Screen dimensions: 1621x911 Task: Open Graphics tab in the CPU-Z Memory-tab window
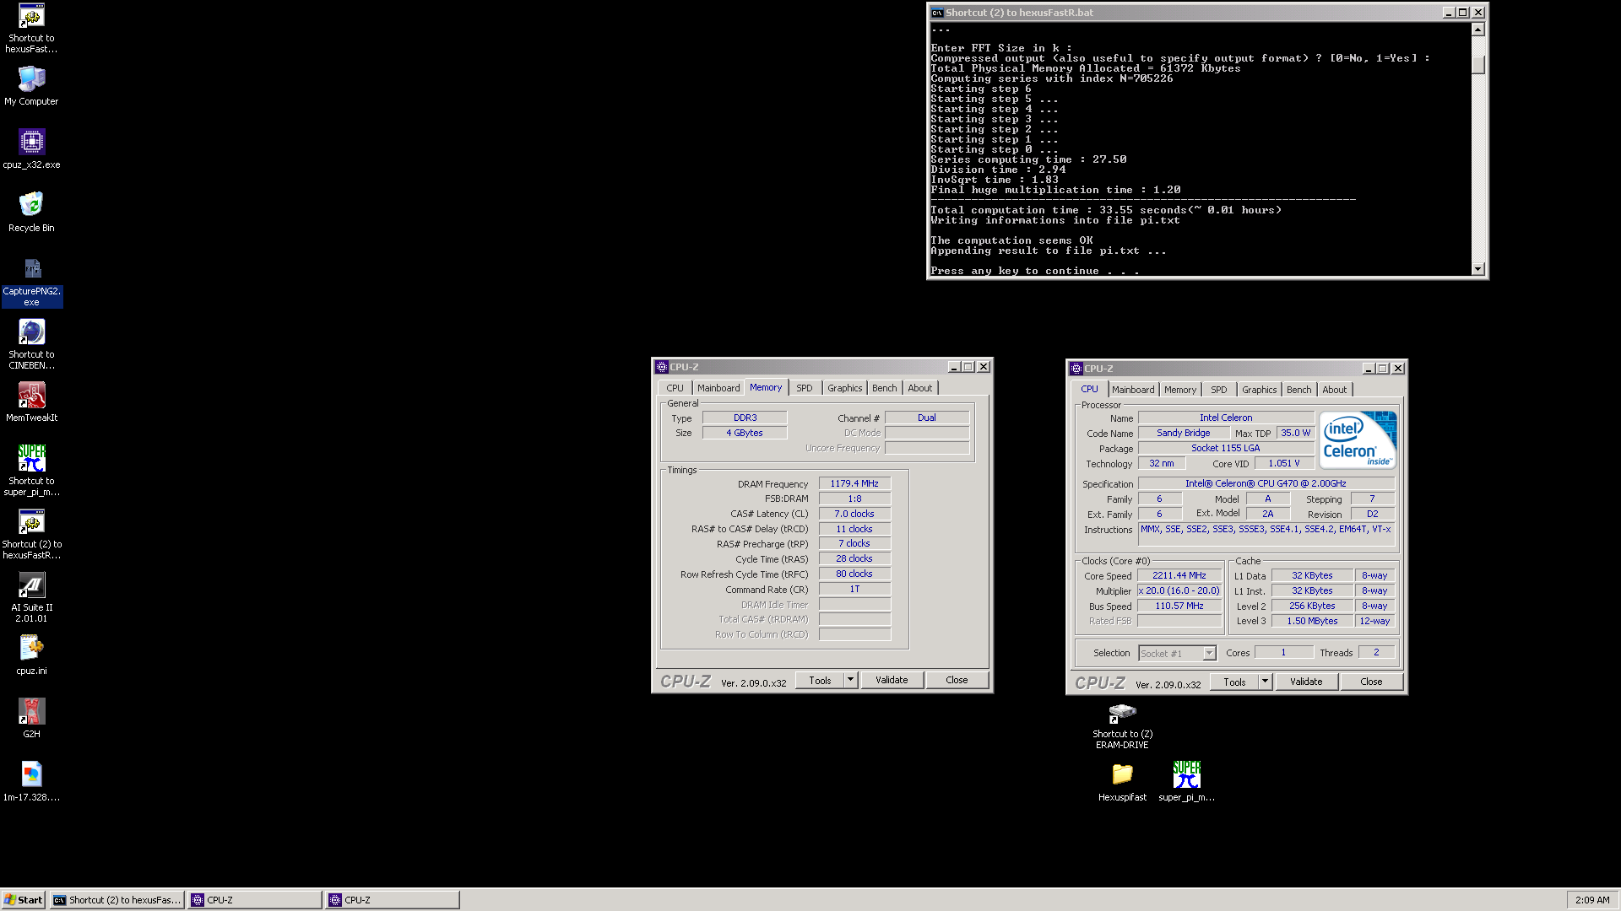pyautogui.click(x=844, y=388)
